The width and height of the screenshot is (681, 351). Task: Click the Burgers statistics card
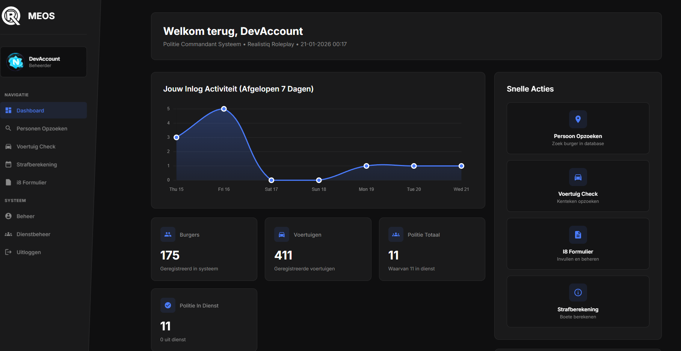[x=204, y=249]
